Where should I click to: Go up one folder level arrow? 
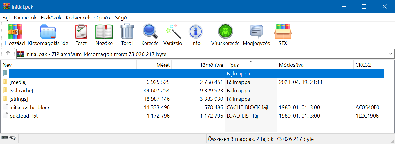point(8,54)
